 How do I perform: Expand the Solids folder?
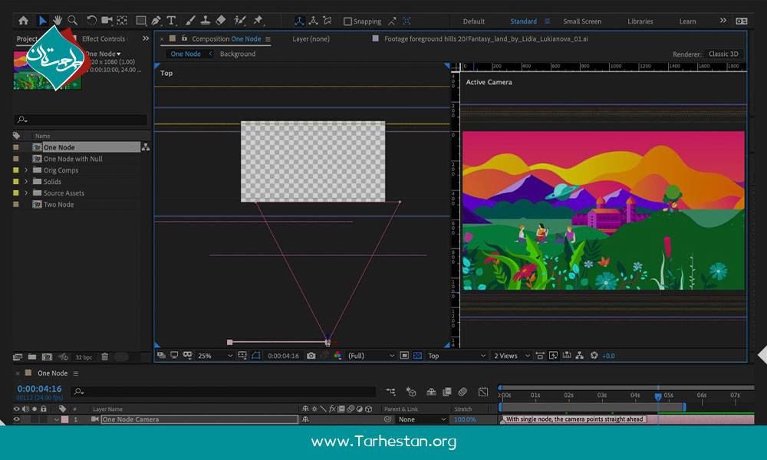point(26,182)
